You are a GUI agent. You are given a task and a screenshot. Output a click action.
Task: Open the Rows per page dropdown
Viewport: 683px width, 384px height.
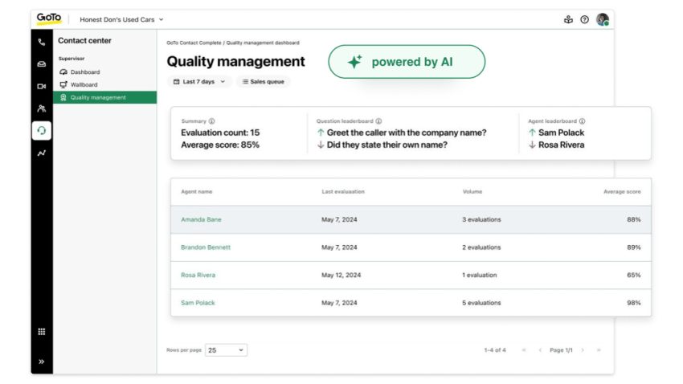pos(226,350)
